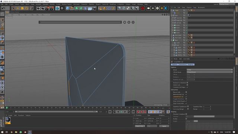The width and height of the screenshot is (238, 134).
Task: Click the red Record Active Objects button
Action: point(138,112)
